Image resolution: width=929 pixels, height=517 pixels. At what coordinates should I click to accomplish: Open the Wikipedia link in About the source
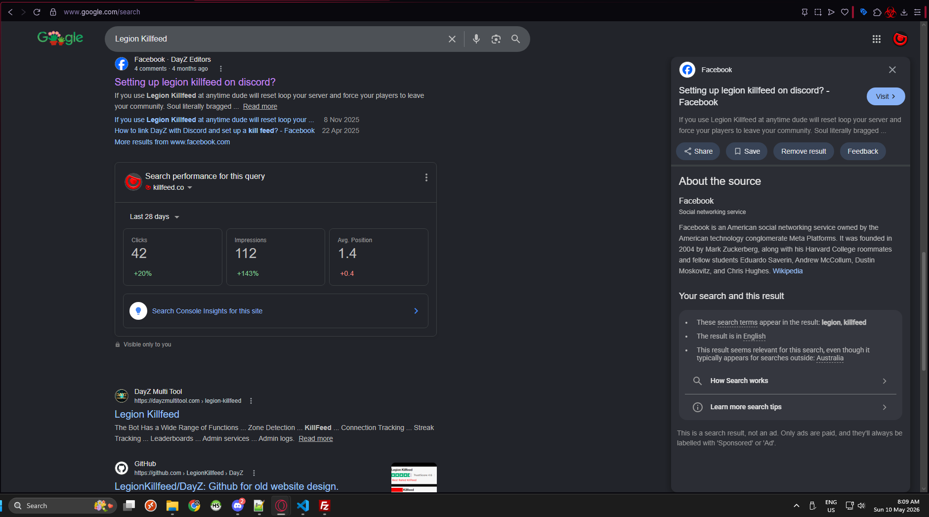[x=788, y=271]
